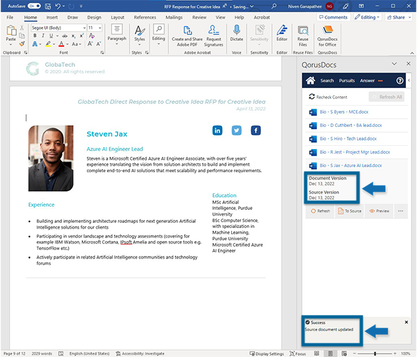Decrease font size with Shrink Font
This screenshot has width=417, height=357.
pyautogui.click(x=98, y=44)
